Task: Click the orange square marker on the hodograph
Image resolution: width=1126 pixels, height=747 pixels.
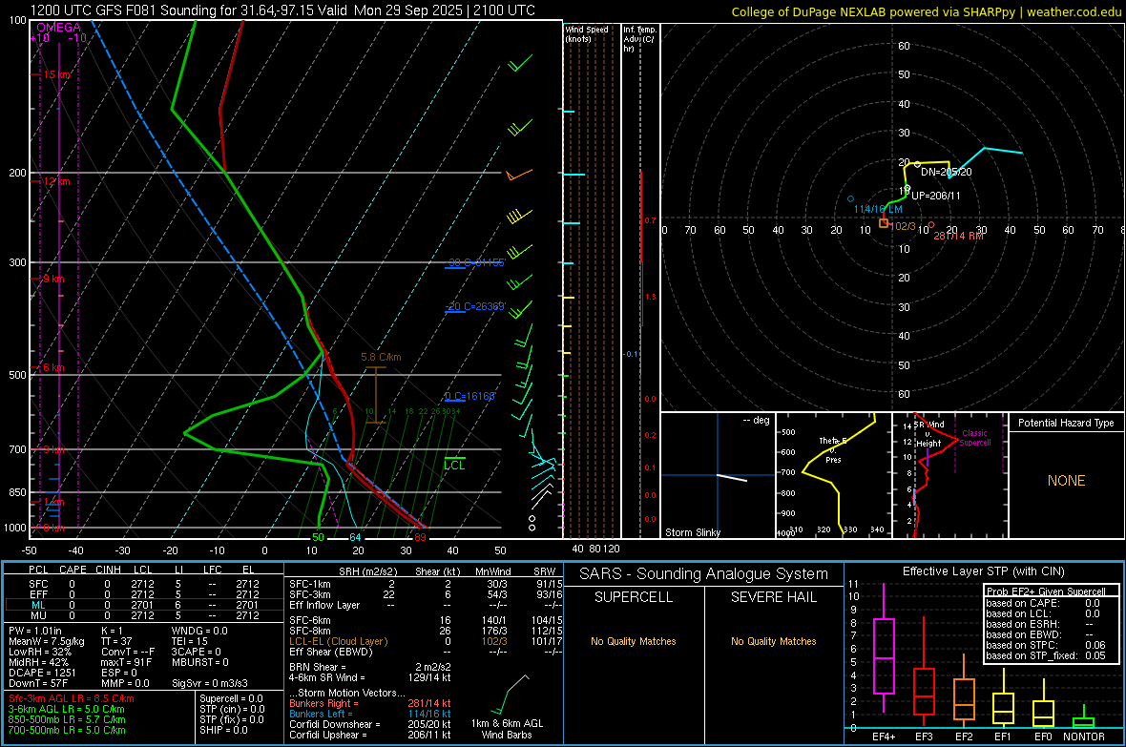Action: pos(884,223)
